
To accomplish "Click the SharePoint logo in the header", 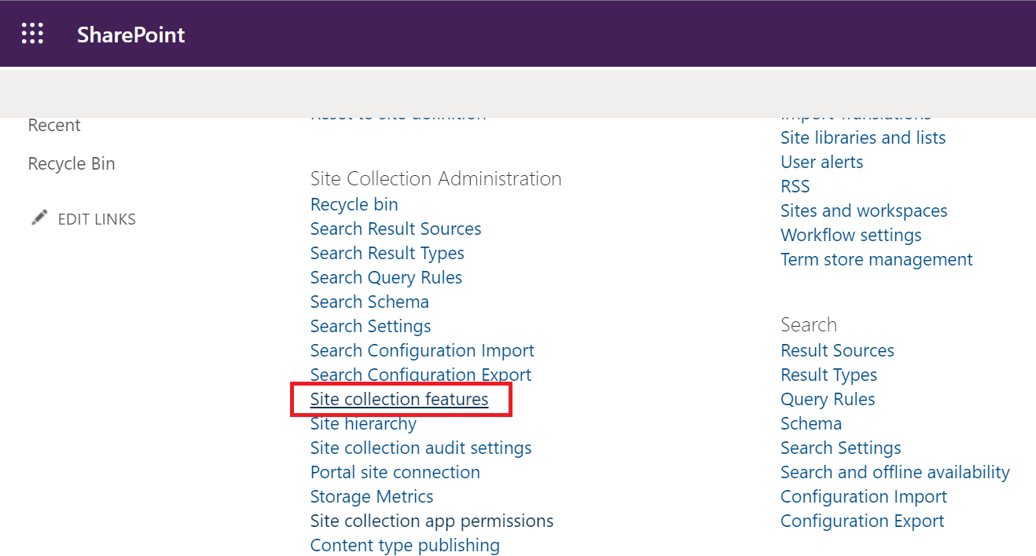I will pos(130,34).
